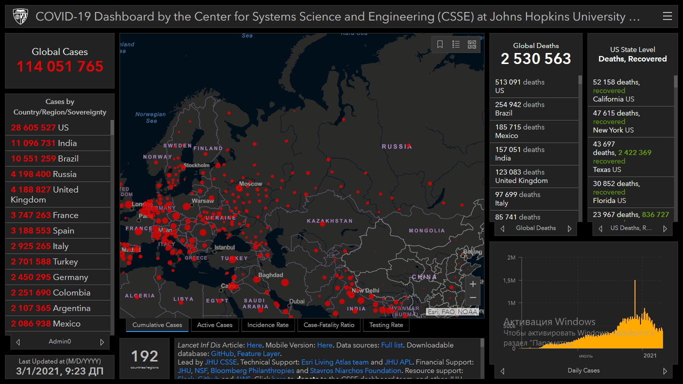Show the map legend list icon
This screenshot has width=683, height=384.
(x=456, y=44)
